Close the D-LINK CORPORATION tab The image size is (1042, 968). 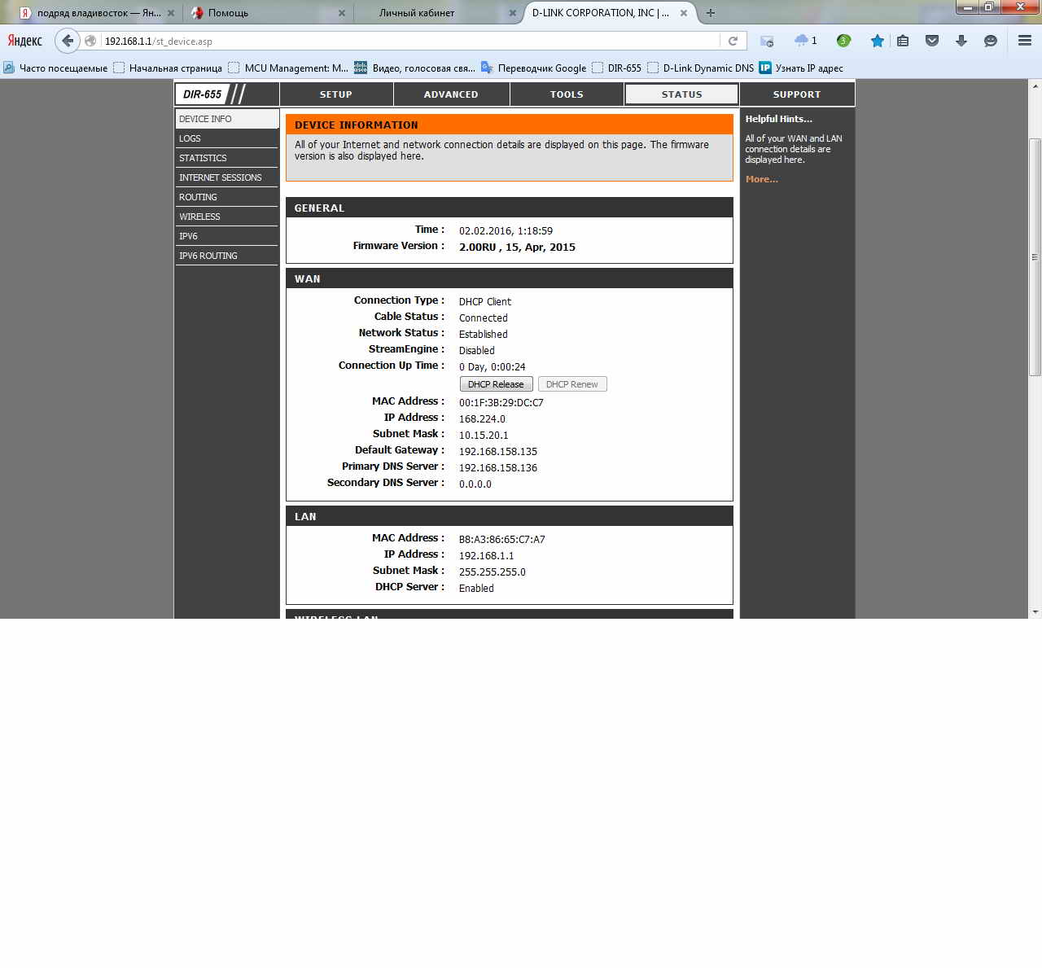click(684, 13)
